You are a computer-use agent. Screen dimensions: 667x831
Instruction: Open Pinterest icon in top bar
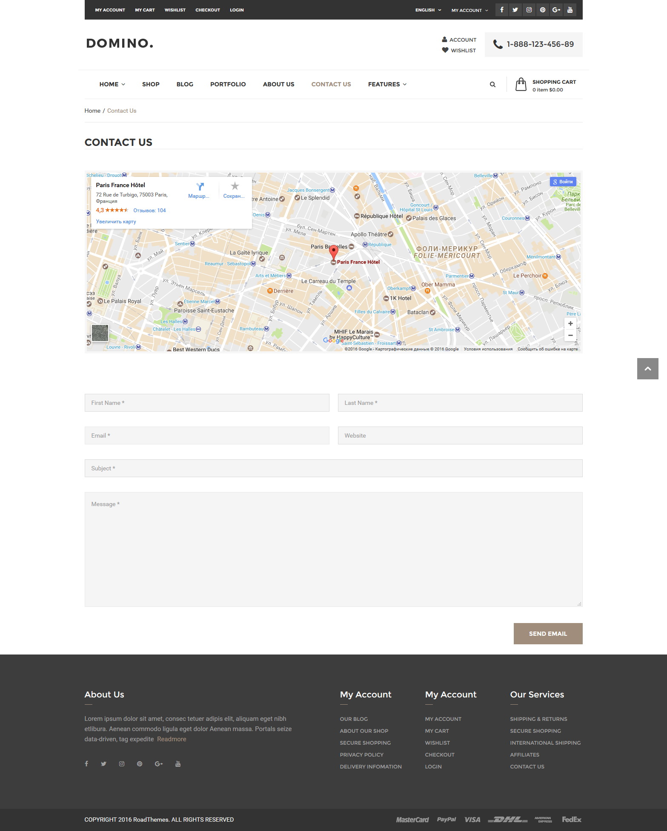pyautogui.click(x=543, y=10)
